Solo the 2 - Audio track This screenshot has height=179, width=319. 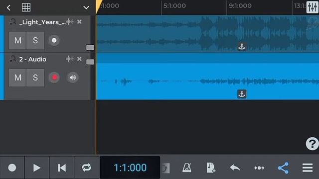35,78
